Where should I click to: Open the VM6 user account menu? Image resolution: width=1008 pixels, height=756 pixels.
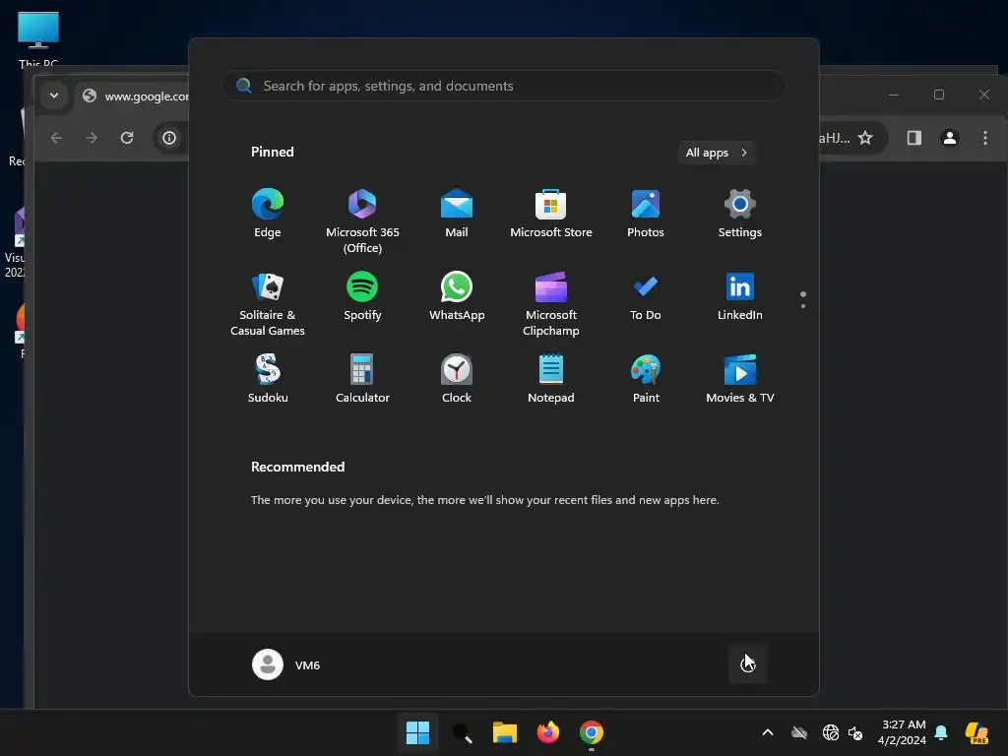tap(286, 664)
